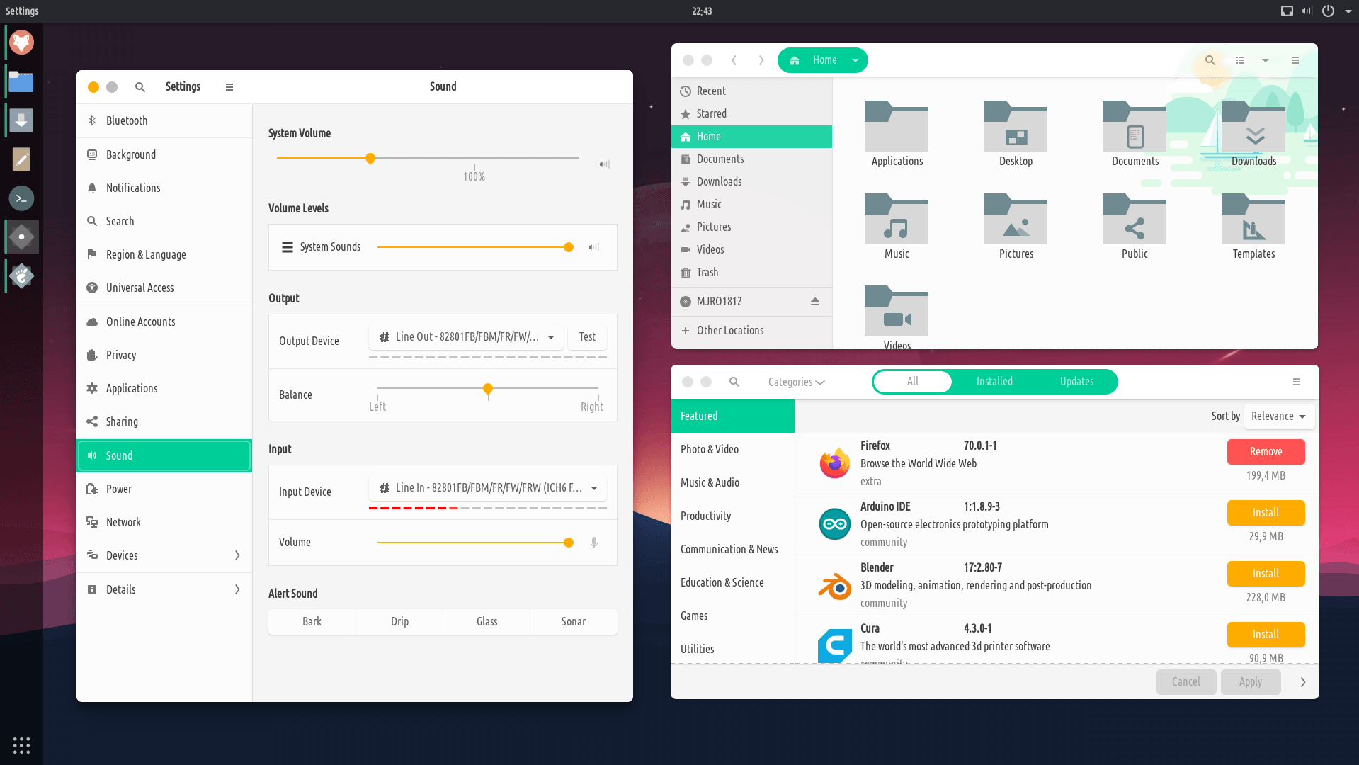This screenshot has height=765, width=1359.
Task: Click the Test output button
Action: point(587,337)
